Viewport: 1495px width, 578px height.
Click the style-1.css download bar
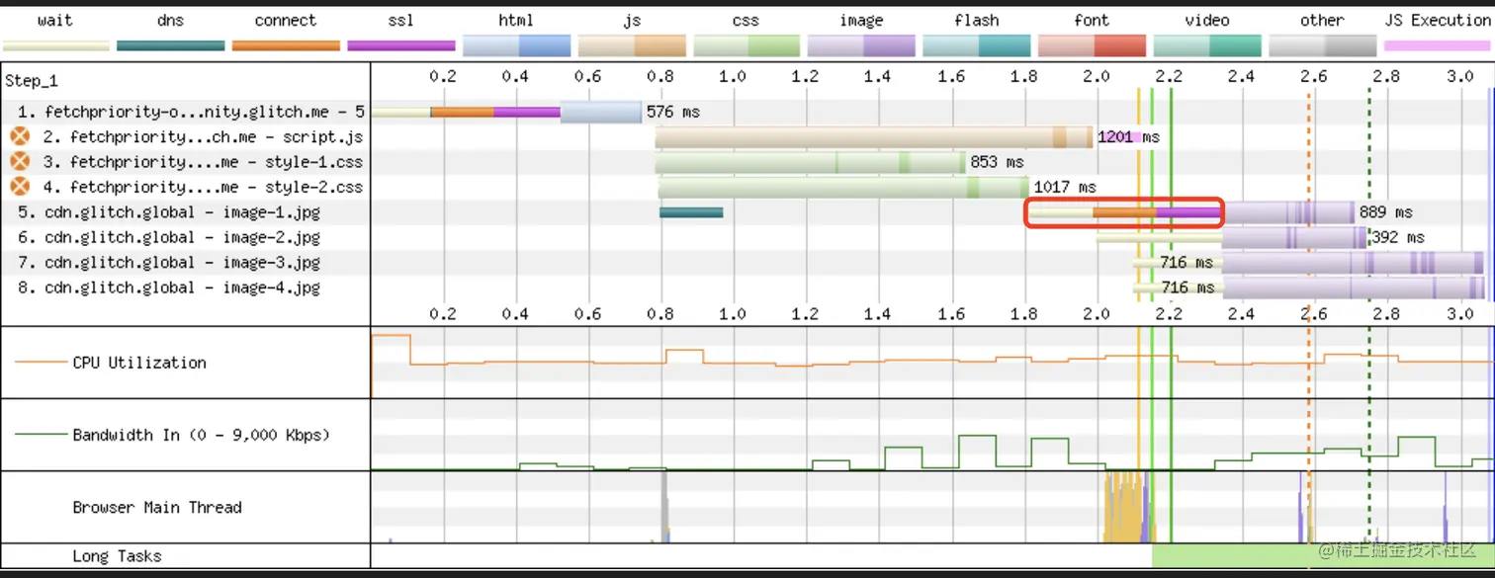pyautogui.click(x=810, y=161)
